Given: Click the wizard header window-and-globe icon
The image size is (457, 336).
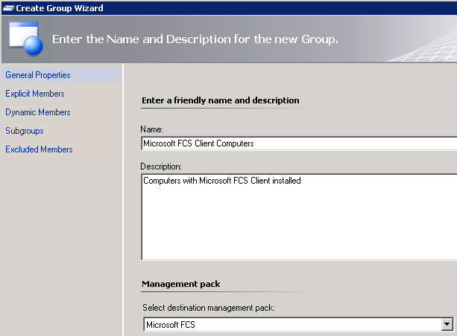Looking at the screenshot, I should click(25, 38).
